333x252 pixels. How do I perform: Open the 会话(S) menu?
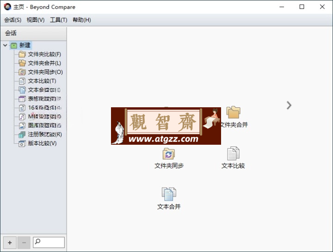click(13, 20)
